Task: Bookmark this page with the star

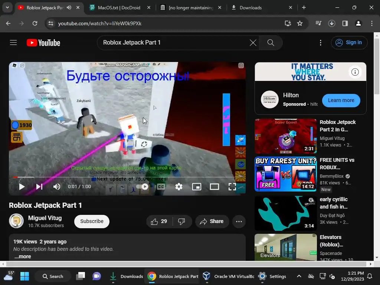Action: [300, 23]
